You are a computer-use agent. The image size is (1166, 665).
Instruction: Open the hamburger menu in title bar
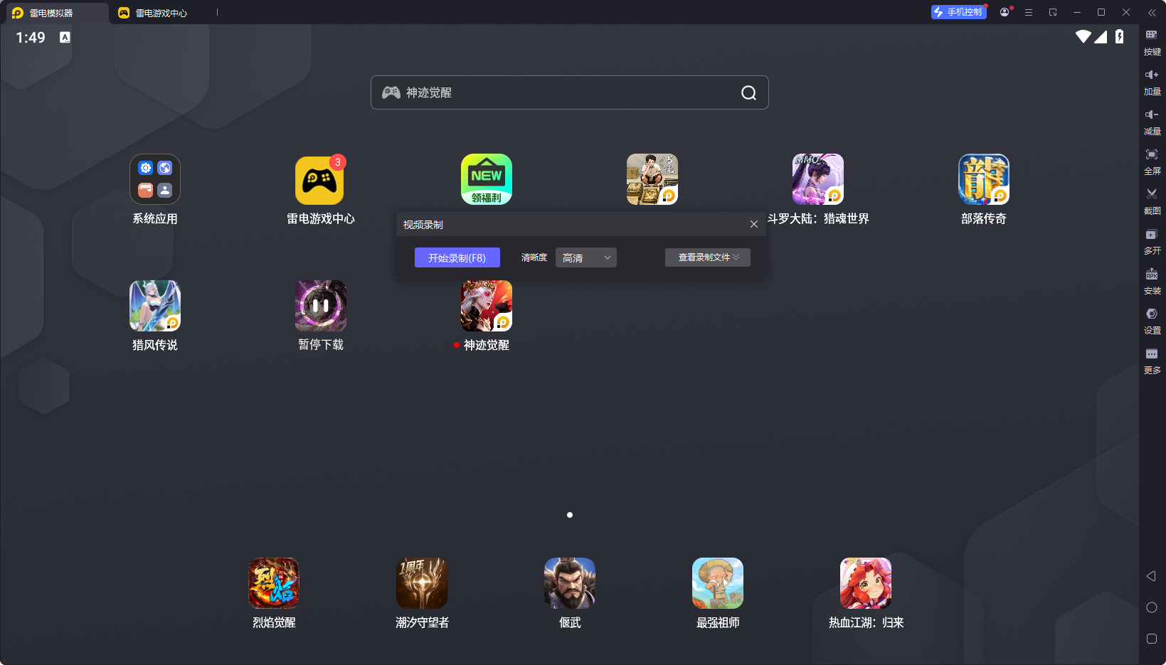coord(1029,12)
